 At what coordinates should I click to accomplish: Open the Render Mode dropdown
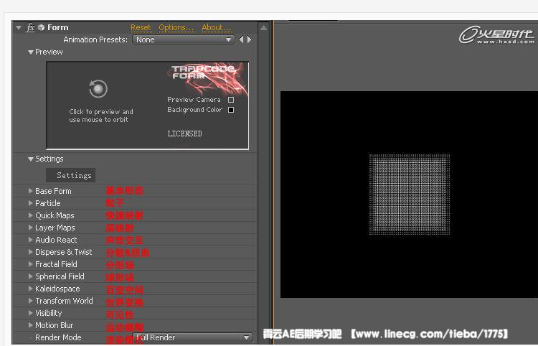click(193, 337)
